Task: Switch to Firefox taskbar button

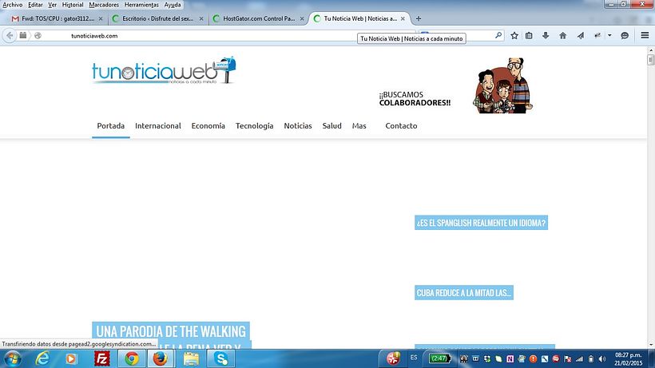Action: (161, 358)
